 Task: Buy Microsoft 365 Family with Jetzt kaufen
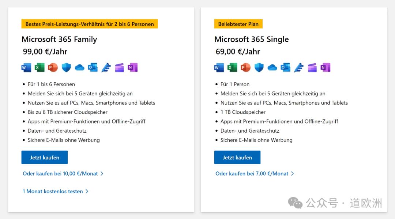click(45, 157)
